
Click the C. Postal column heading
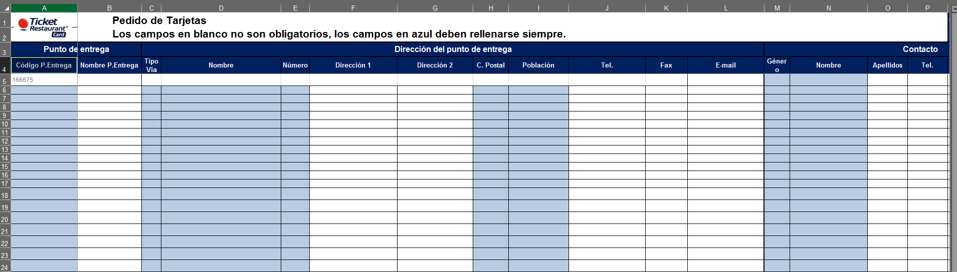click(x=490, y=65)
